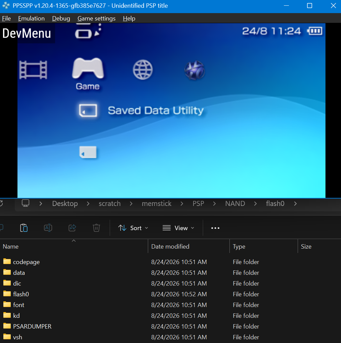This screenshot has height=343, width=341.
Task: Open the Game settings menu
Action: click(x=96, y=18)
